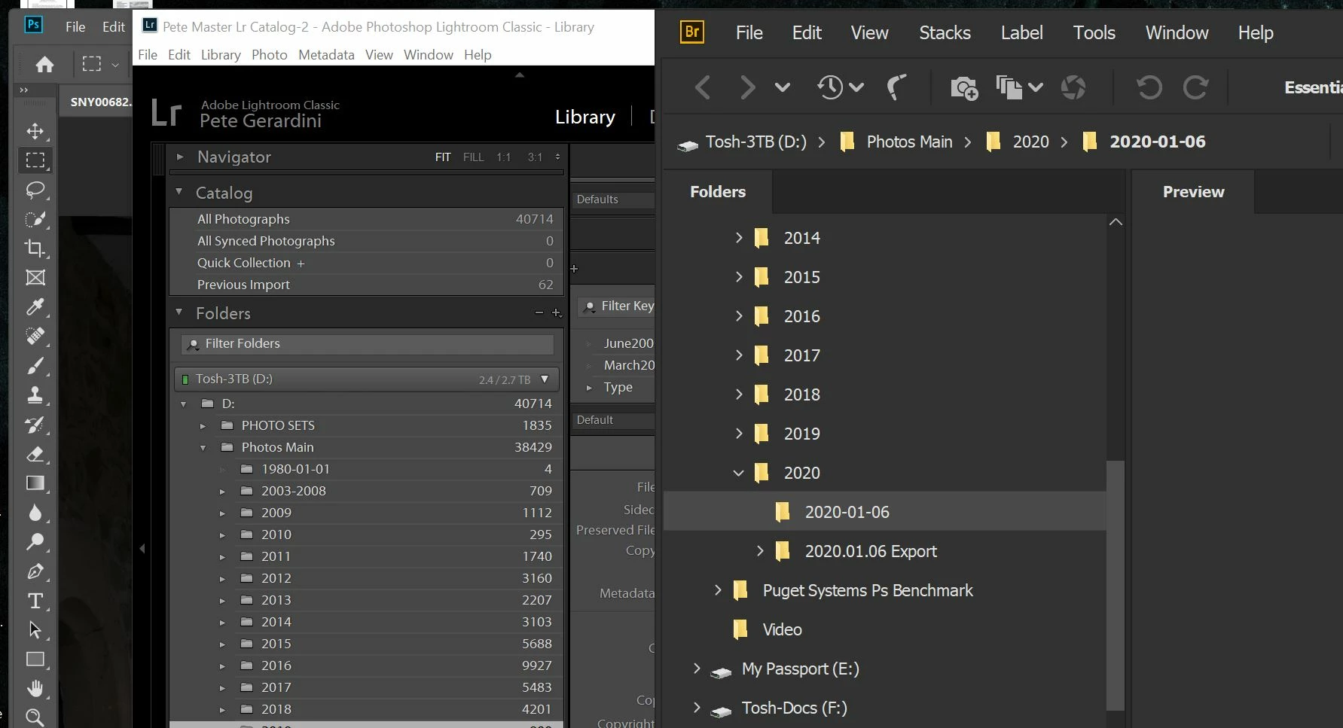Collapse the 2020 folder in Bridge

[739, 473]
